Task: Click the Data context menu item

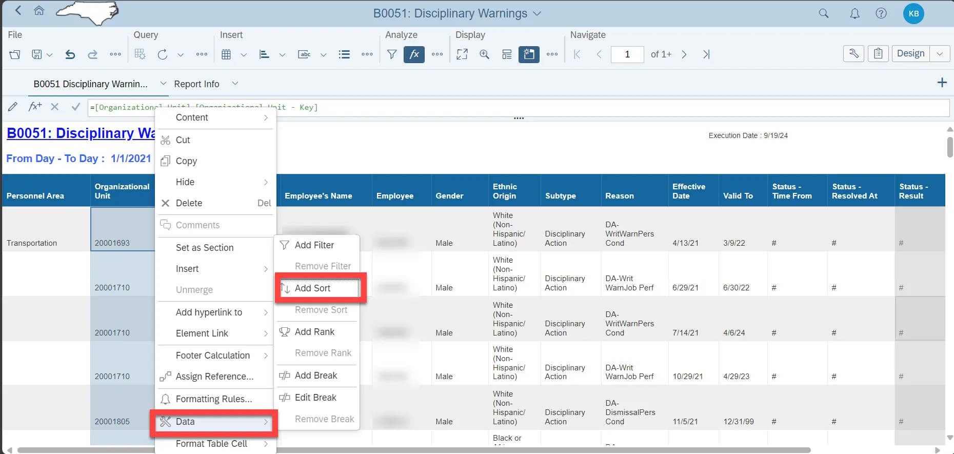Action: tap(185, 422)
